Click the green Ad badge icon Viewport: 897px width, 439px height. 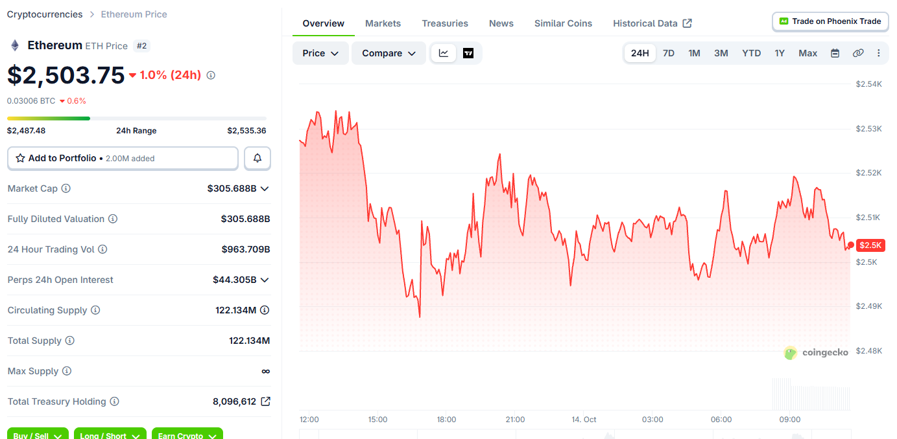pos(783,21)
